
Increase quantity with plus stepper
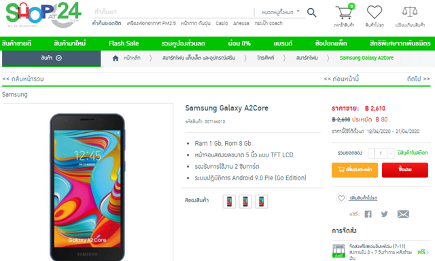pyautogui.click(x=391, y=153)
